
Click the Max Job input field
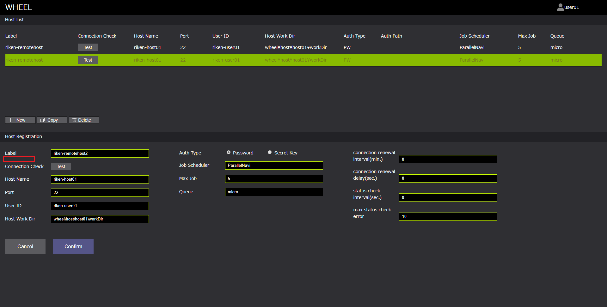274,179
